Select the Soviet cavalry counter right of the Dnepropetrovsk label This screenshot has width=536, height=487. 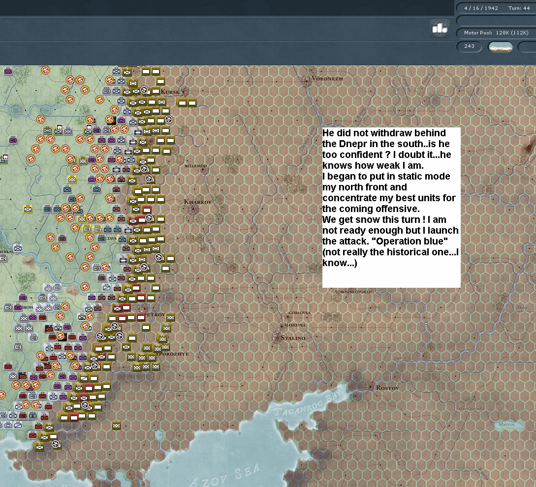point(170,317)
